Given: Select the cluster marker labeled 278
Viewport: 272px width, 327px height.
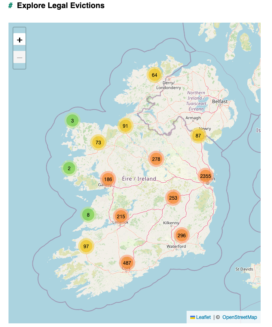Looking at the screenshot, I should click(x=156, y=159).
